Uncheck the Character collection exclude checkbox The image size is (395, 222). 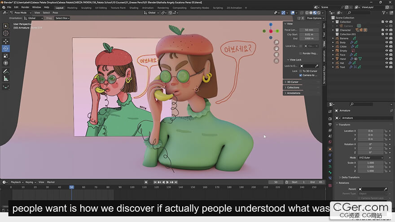[382, 30]
